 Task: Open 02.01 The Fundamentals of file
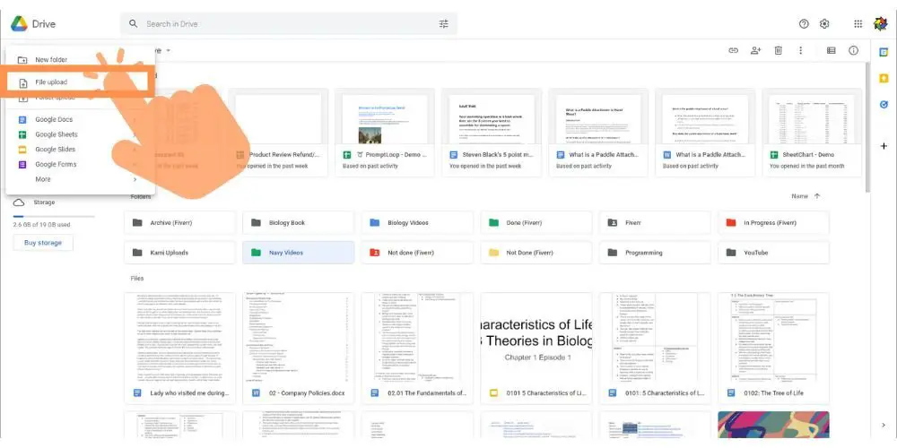pyautogui.click(x=417, y=349)
